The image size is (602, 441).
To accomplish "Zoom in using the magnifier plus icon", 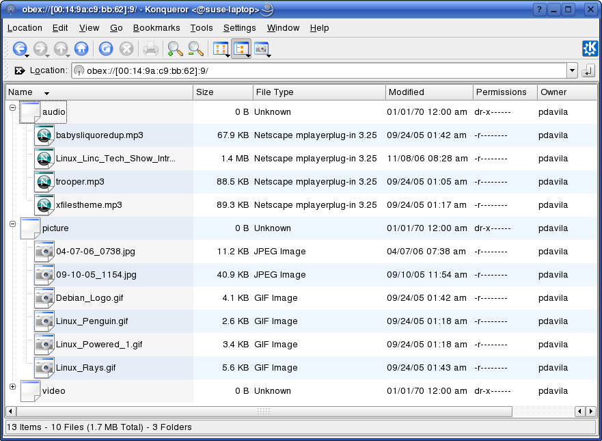I will click(x=174, y=49).
